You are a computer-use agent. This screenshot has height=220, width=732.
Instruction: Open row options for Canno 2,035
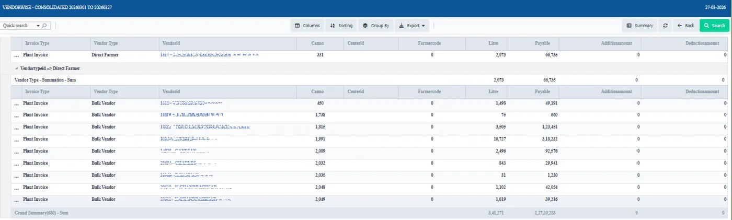tap(16, 176)
